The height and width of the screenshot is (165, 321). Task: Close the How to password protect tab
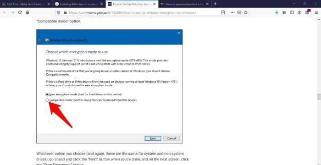coord(207,4)
